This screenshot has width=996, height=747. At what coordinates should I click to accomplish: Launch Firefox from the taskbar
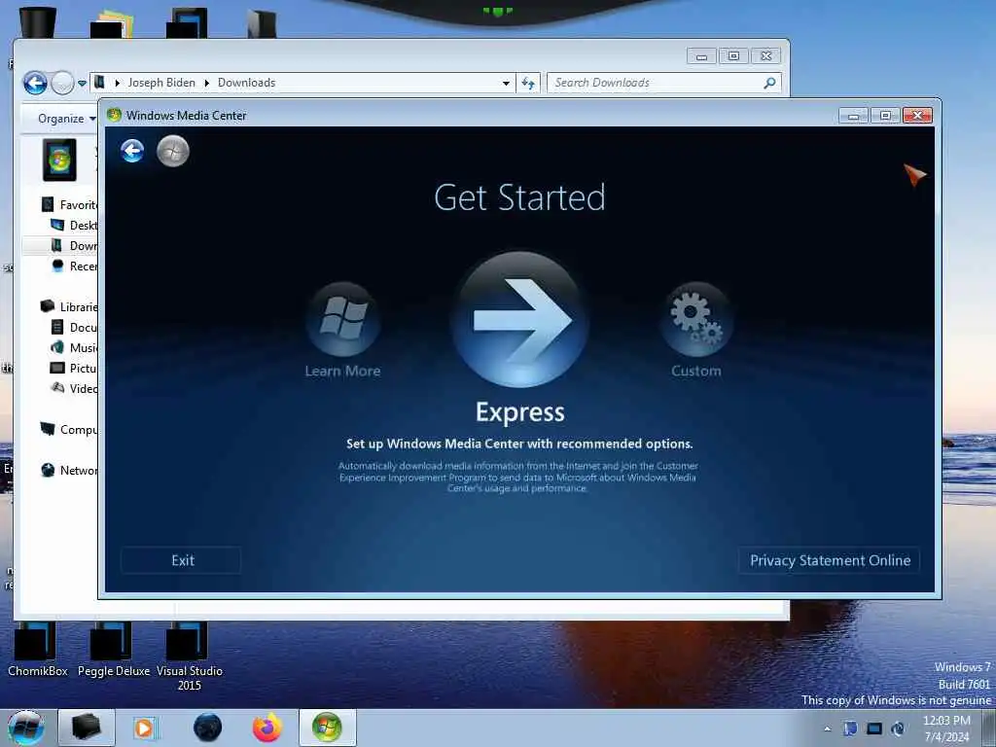point(267,728)
